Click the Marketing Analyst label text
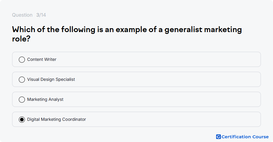This screenshot has width=273, height=142. [45, 99]
